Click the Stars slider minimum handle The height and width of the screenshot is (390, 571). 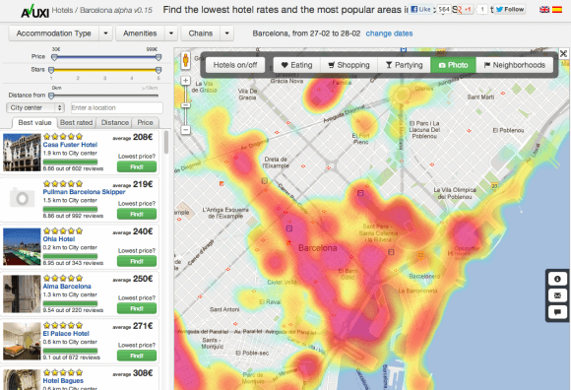(x=51, y=70)
